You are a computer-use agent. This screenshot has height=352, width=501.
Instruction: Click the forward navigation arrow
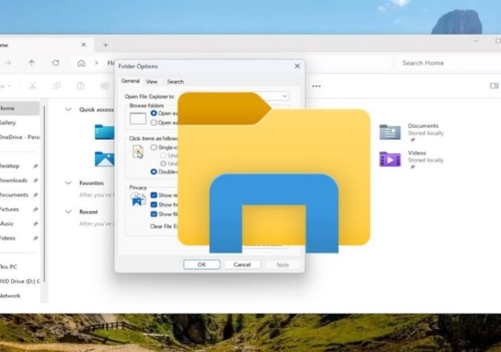(8, 62)
